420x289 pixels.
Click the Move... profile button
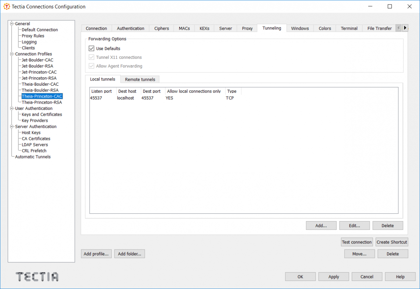[x=359, y=254]
